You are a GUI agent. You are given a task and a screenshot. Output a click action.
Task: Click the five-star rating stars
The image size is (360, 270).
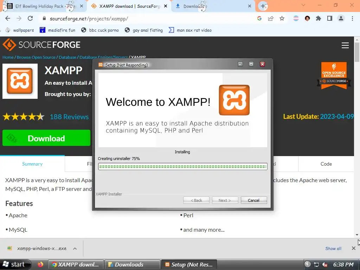[x=24, y=117]
